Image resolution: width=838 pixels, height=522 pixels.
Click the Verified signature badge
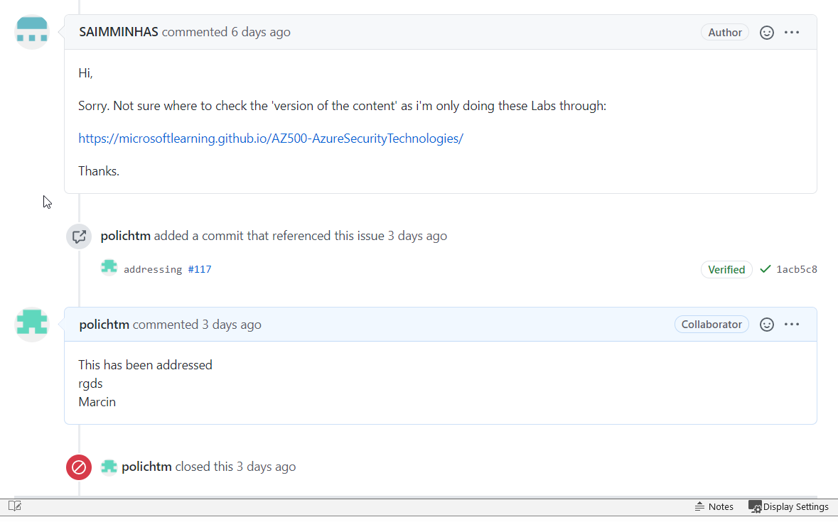(x=726, y=269)
